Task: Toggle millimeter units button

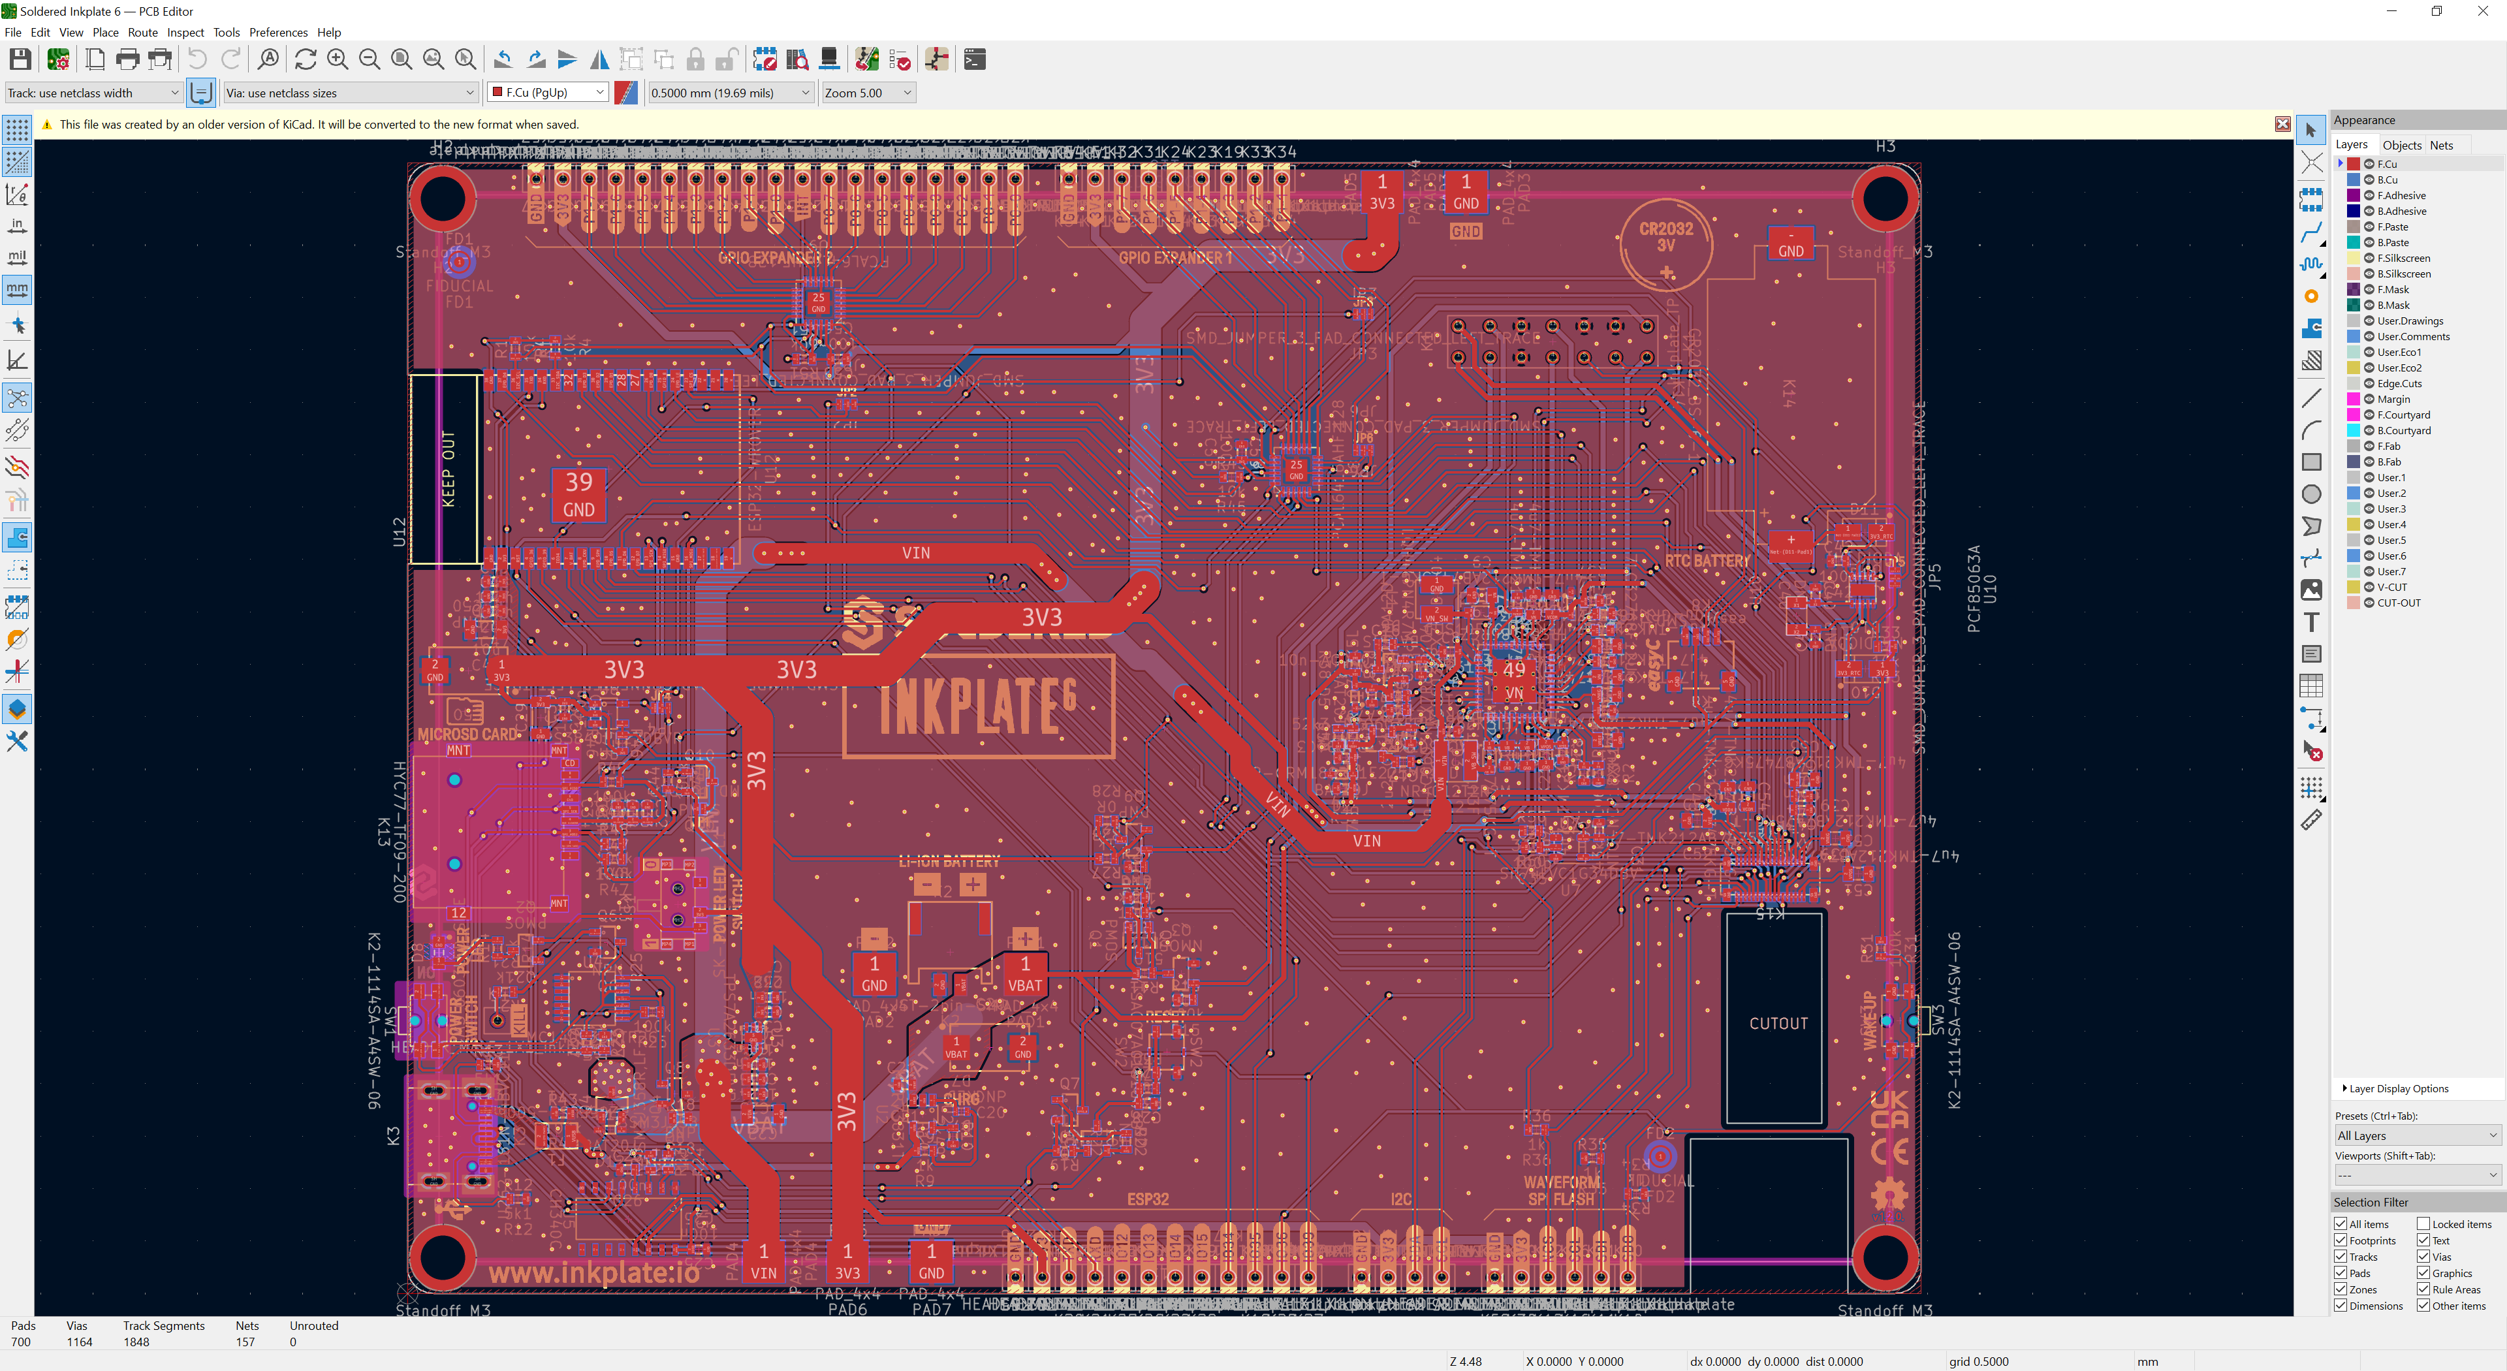Action: tap(16, 290)
